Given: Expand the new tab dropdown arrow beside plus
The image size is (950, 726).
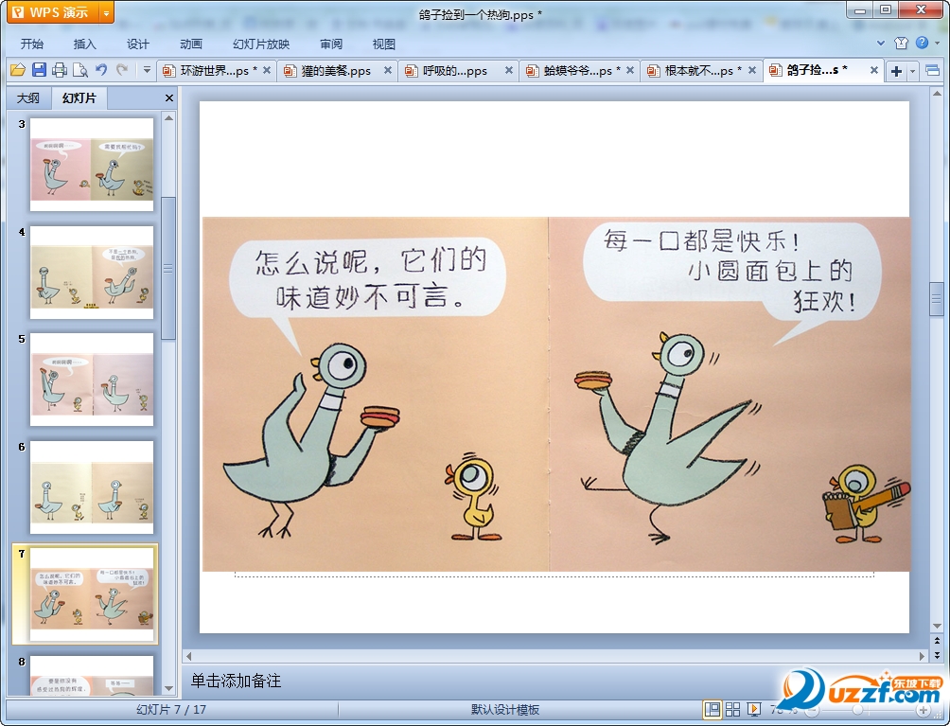Looking at the screenshot, I should [x=912, y=71].
